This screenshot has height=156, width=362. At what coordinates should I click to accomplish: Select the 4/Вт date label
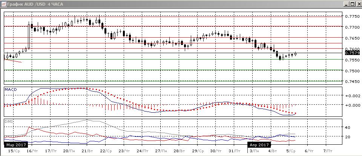click(x=272, y=151)
